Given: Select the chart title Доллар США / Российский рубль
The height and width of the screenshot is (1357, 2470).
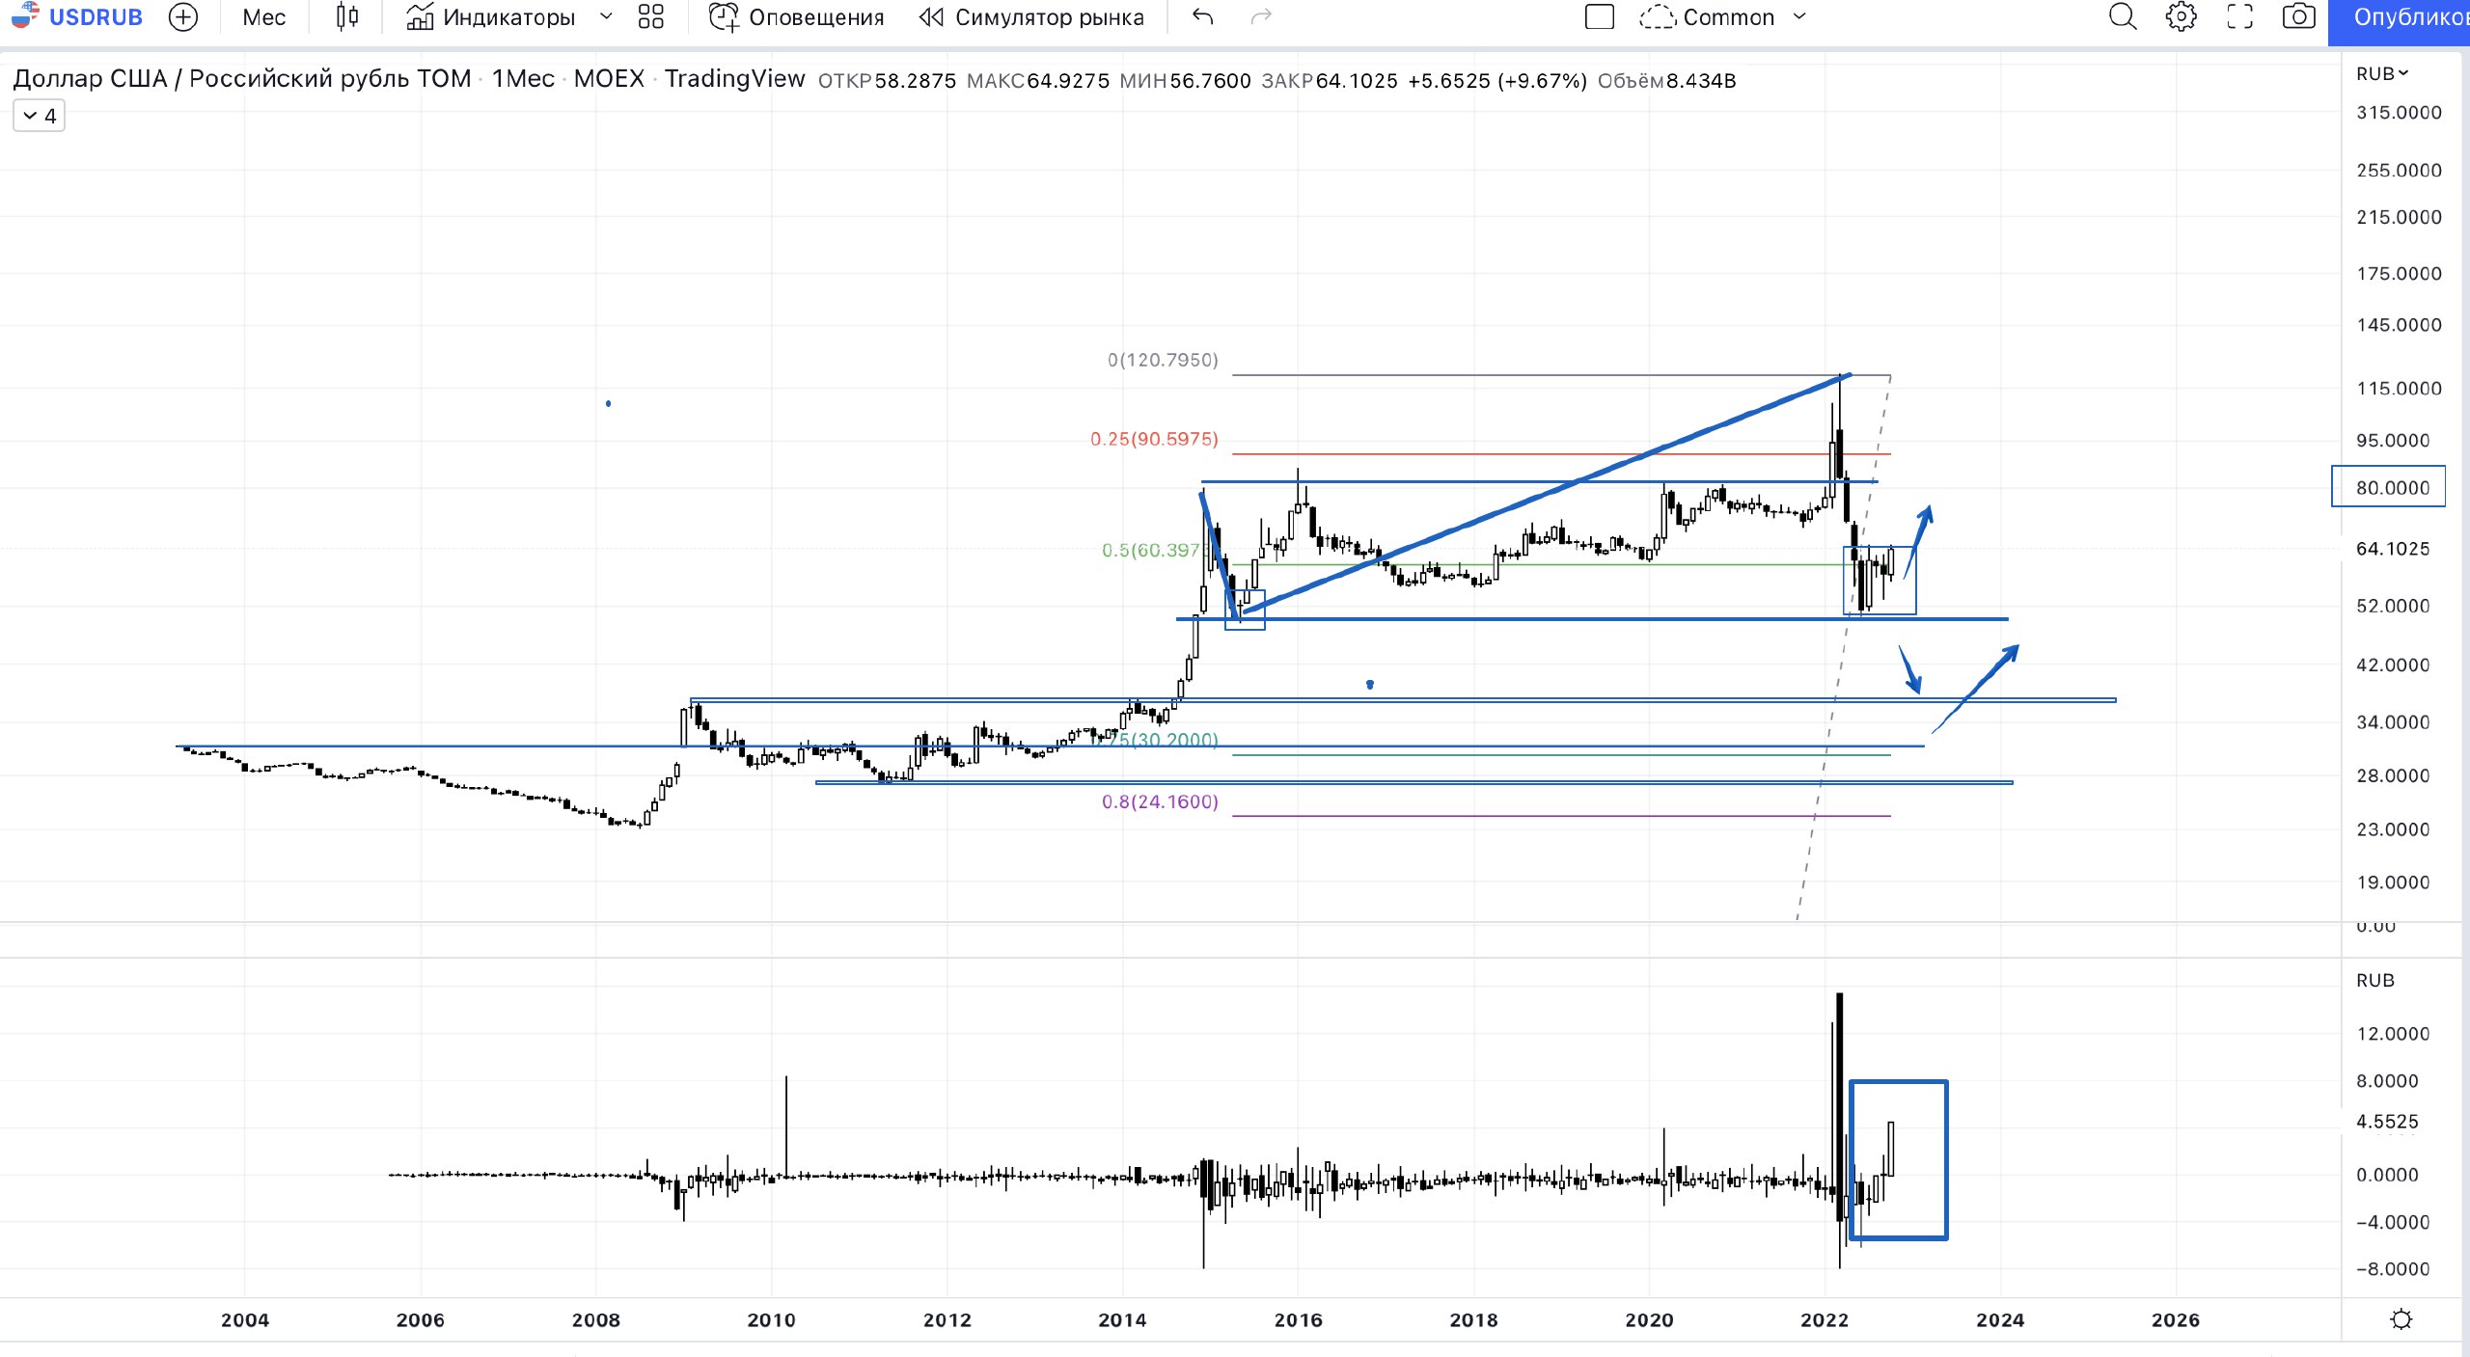Looking at the screenshot, I should pos(242,79).
